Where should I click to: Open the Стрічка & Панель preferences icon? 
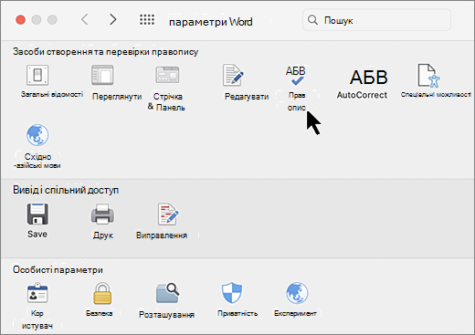167,75
